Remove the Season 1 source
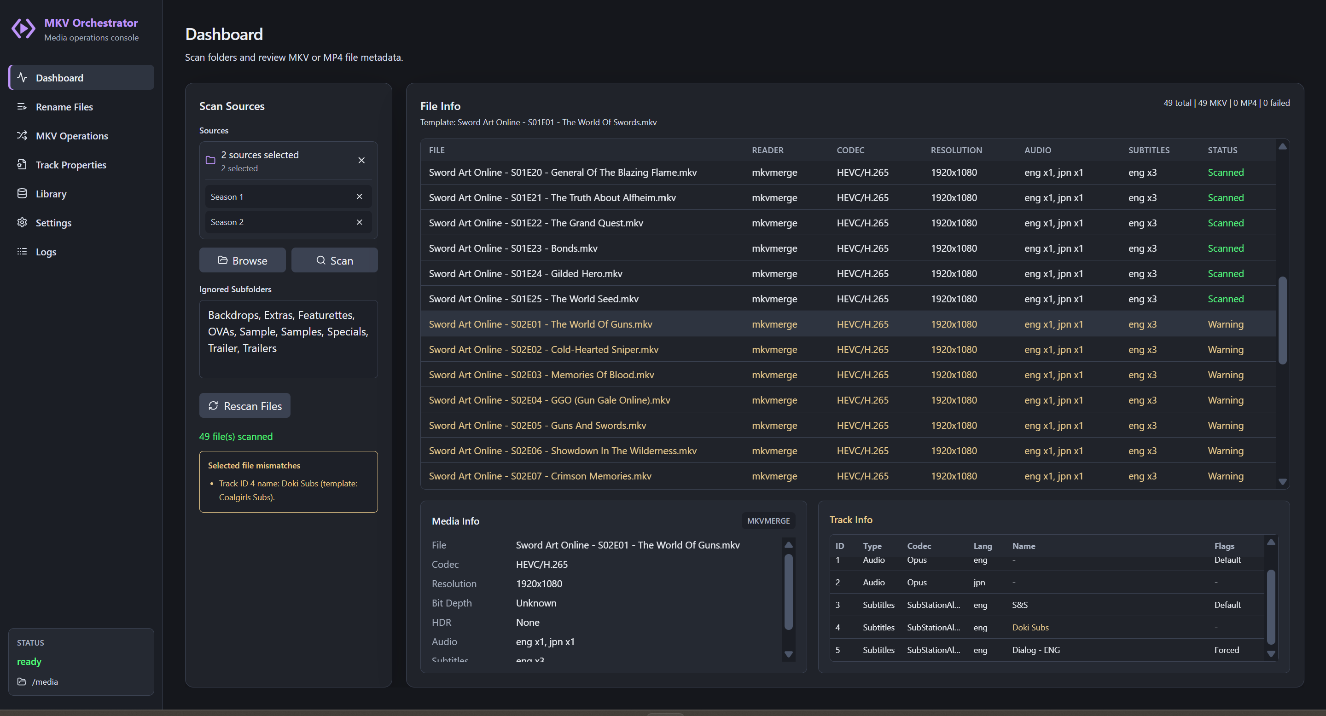Screen dimensions: 1326x716 (359, 196)
